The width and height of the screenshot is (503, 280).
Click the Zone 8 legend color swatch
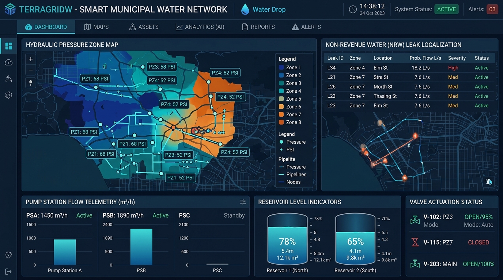(281, 122)
